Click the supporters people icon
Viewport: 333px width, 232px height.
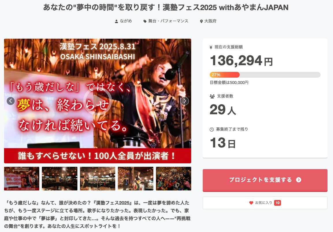tap(212, 96)
